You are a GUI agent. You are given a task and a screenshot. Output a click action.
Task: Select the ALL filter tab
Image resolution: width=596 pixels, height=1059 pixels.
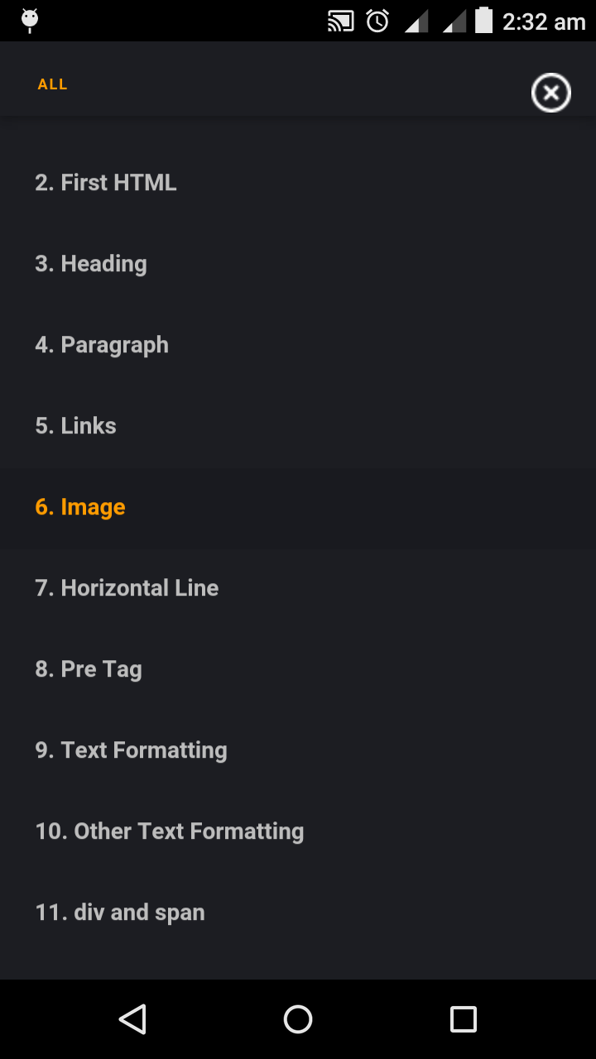[x=52, y=84]
